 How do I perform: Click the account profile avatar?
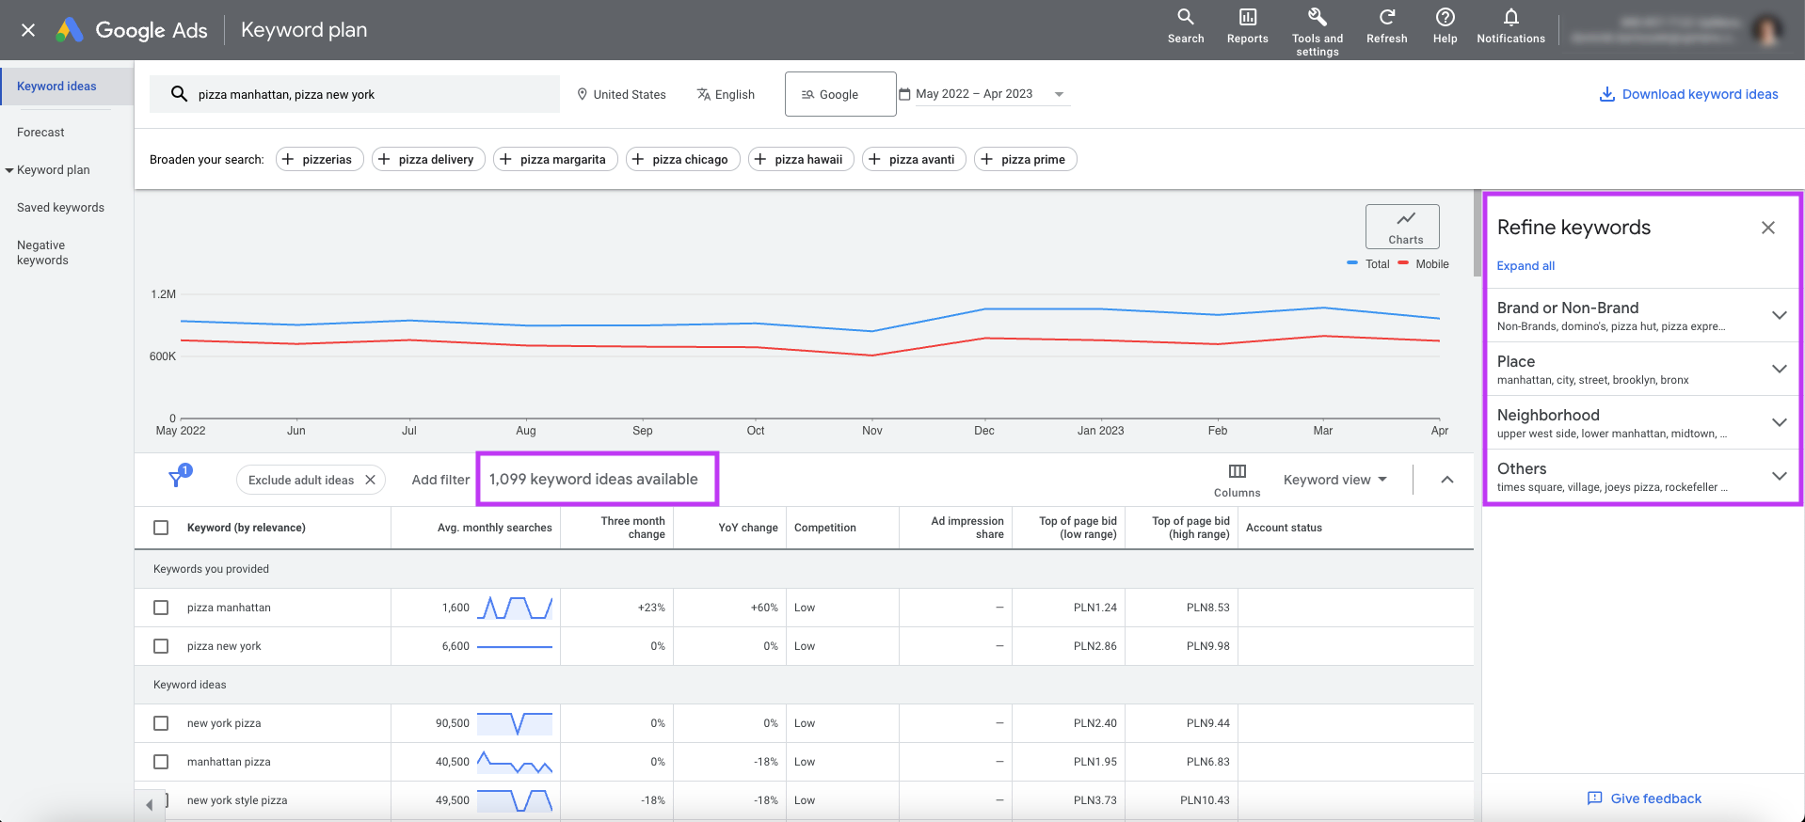coord(1767,30)
